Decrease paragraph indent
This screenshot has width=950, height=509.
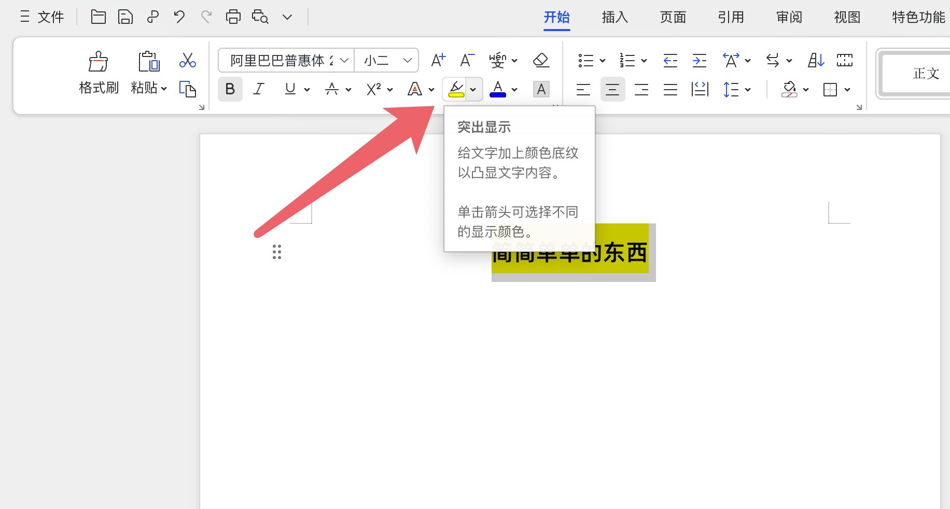pyautogui.click(x=669, y=60)
